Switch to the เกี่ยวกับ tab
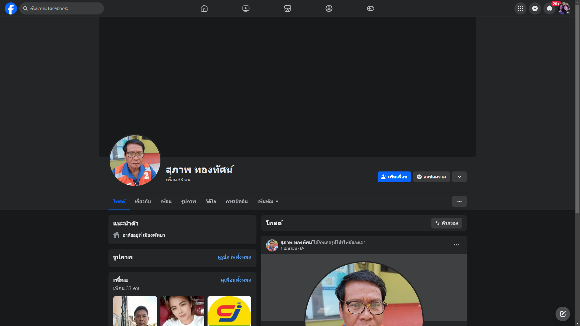Image resolution: width=580 pixels, height=326 pixels. [x=143, y=201]
